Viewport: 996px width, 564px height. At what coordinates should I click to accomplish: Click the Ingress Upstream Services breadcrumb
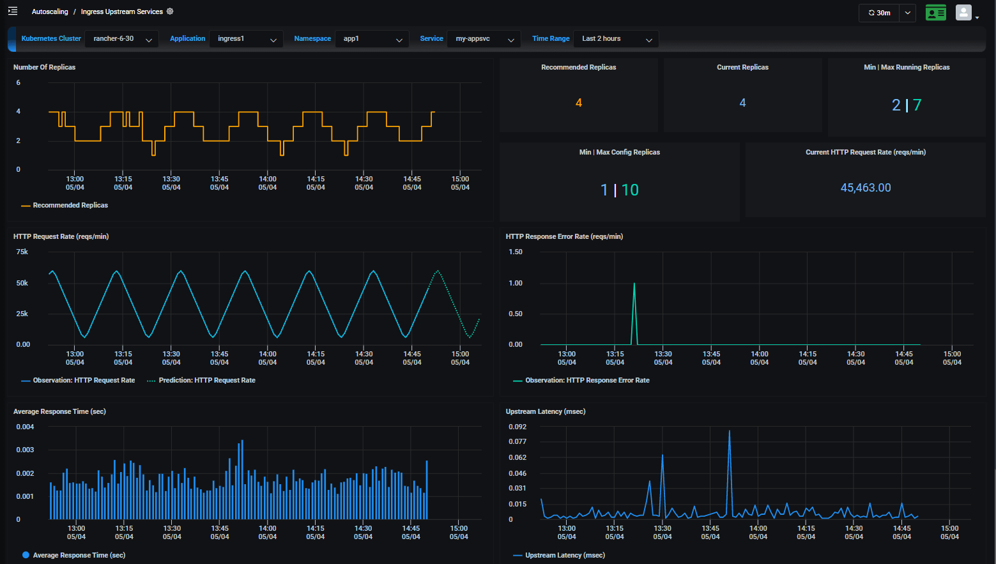pos(122,11)
